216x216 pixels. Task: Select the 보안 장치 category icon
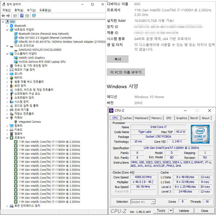[x=12, y=86]
